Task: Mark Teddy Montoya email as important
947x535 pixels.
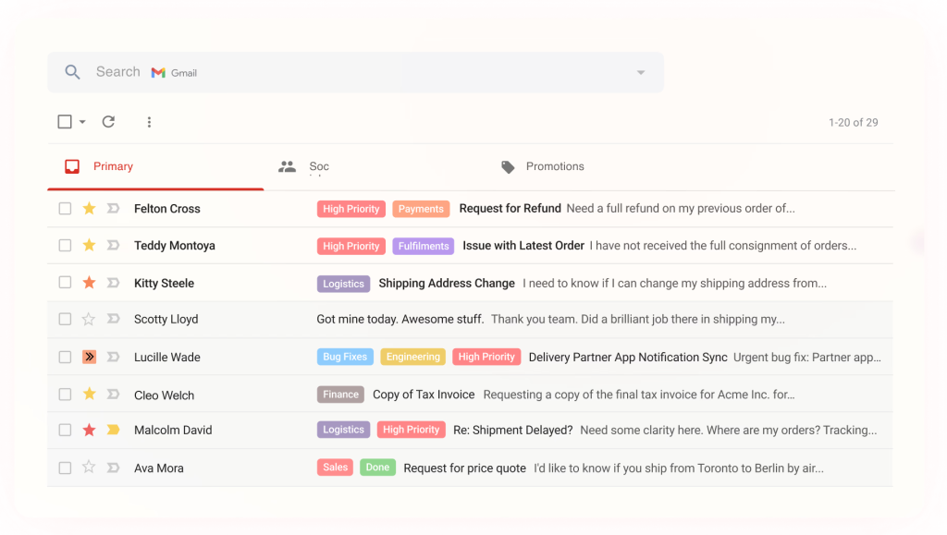Action: (113, 246)
